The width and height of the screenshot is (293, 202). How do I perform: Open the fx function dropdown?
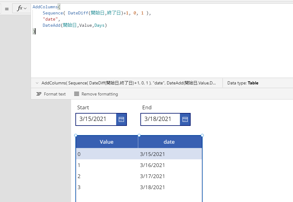click(22, 8)
